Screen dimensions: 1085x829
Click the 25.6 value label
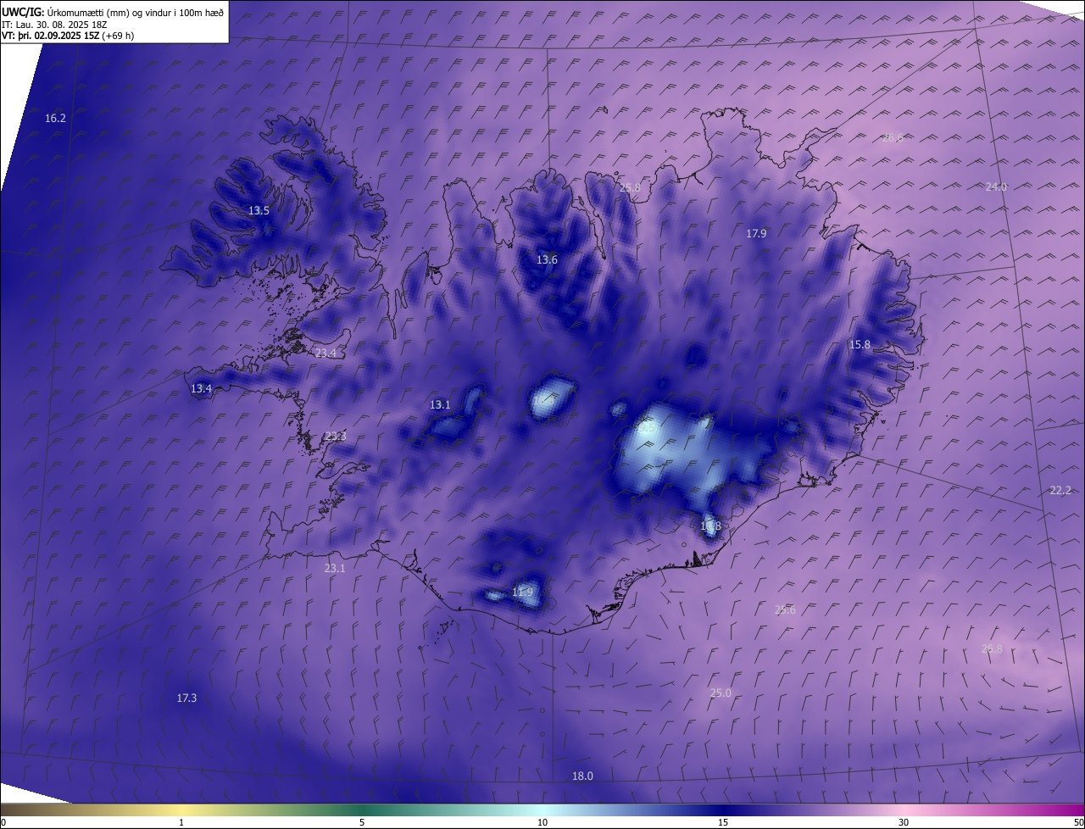tap(785, 610)
